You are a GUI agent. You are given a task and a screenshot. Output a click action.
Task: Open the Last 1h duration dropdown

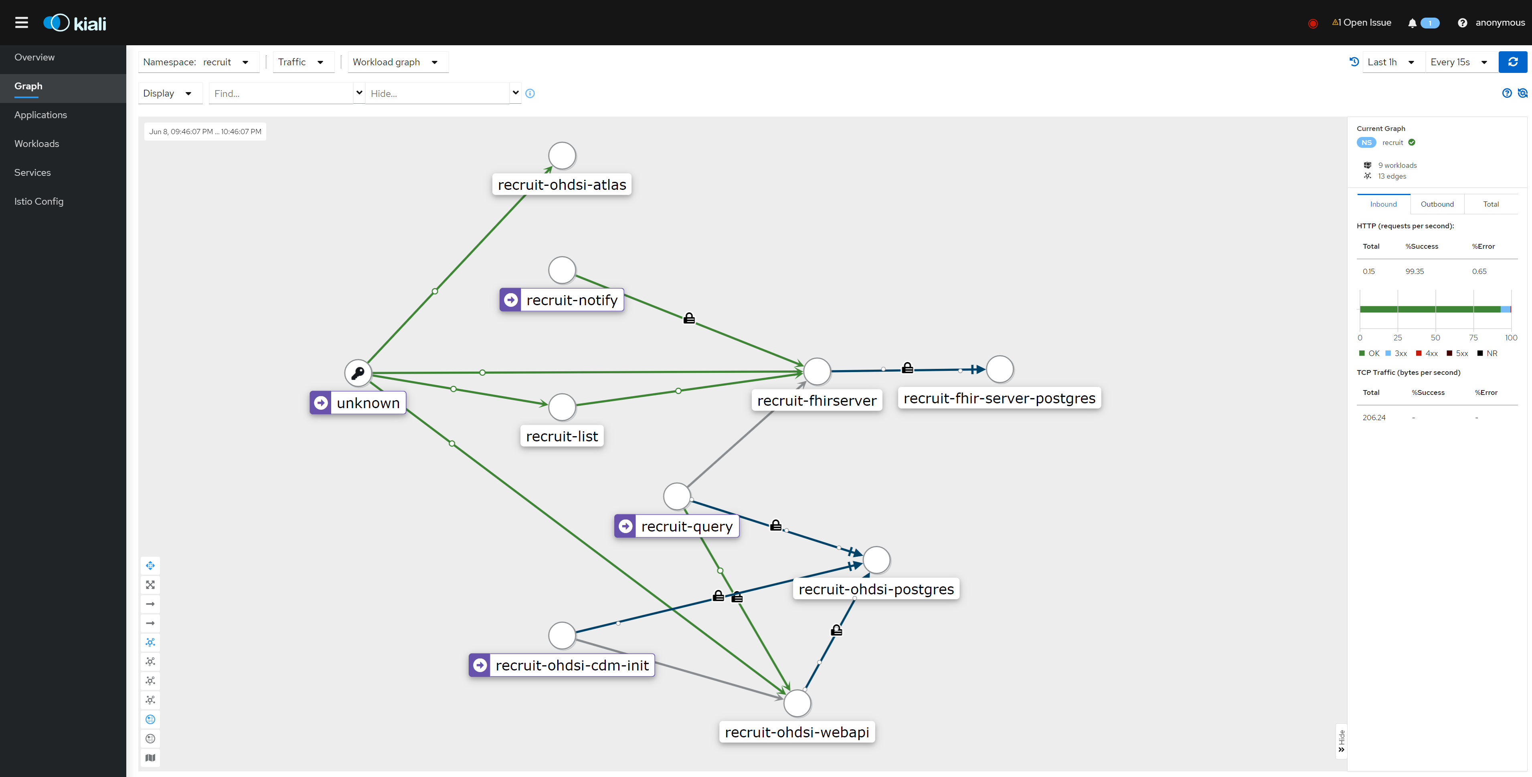1393,62
